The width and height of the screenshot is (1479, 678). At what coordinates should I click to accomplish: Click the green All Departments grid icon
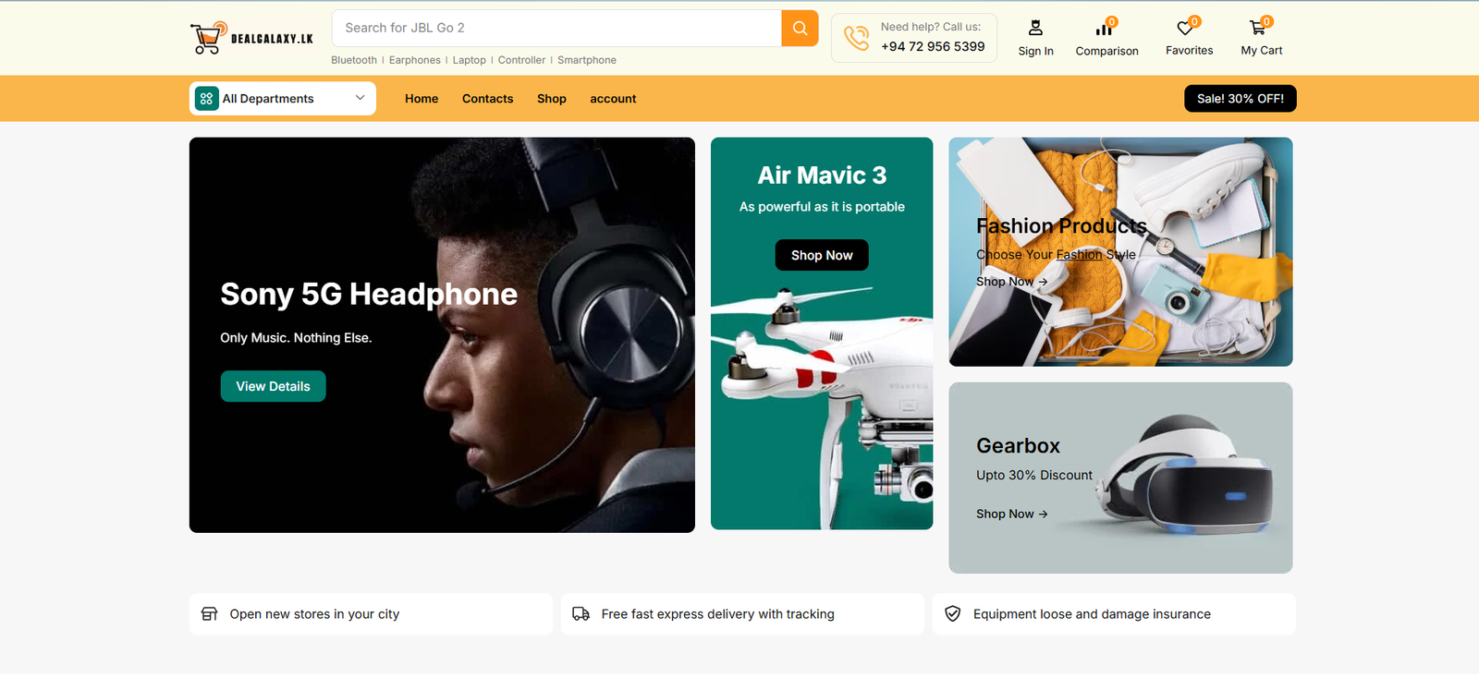coord(207,99)
